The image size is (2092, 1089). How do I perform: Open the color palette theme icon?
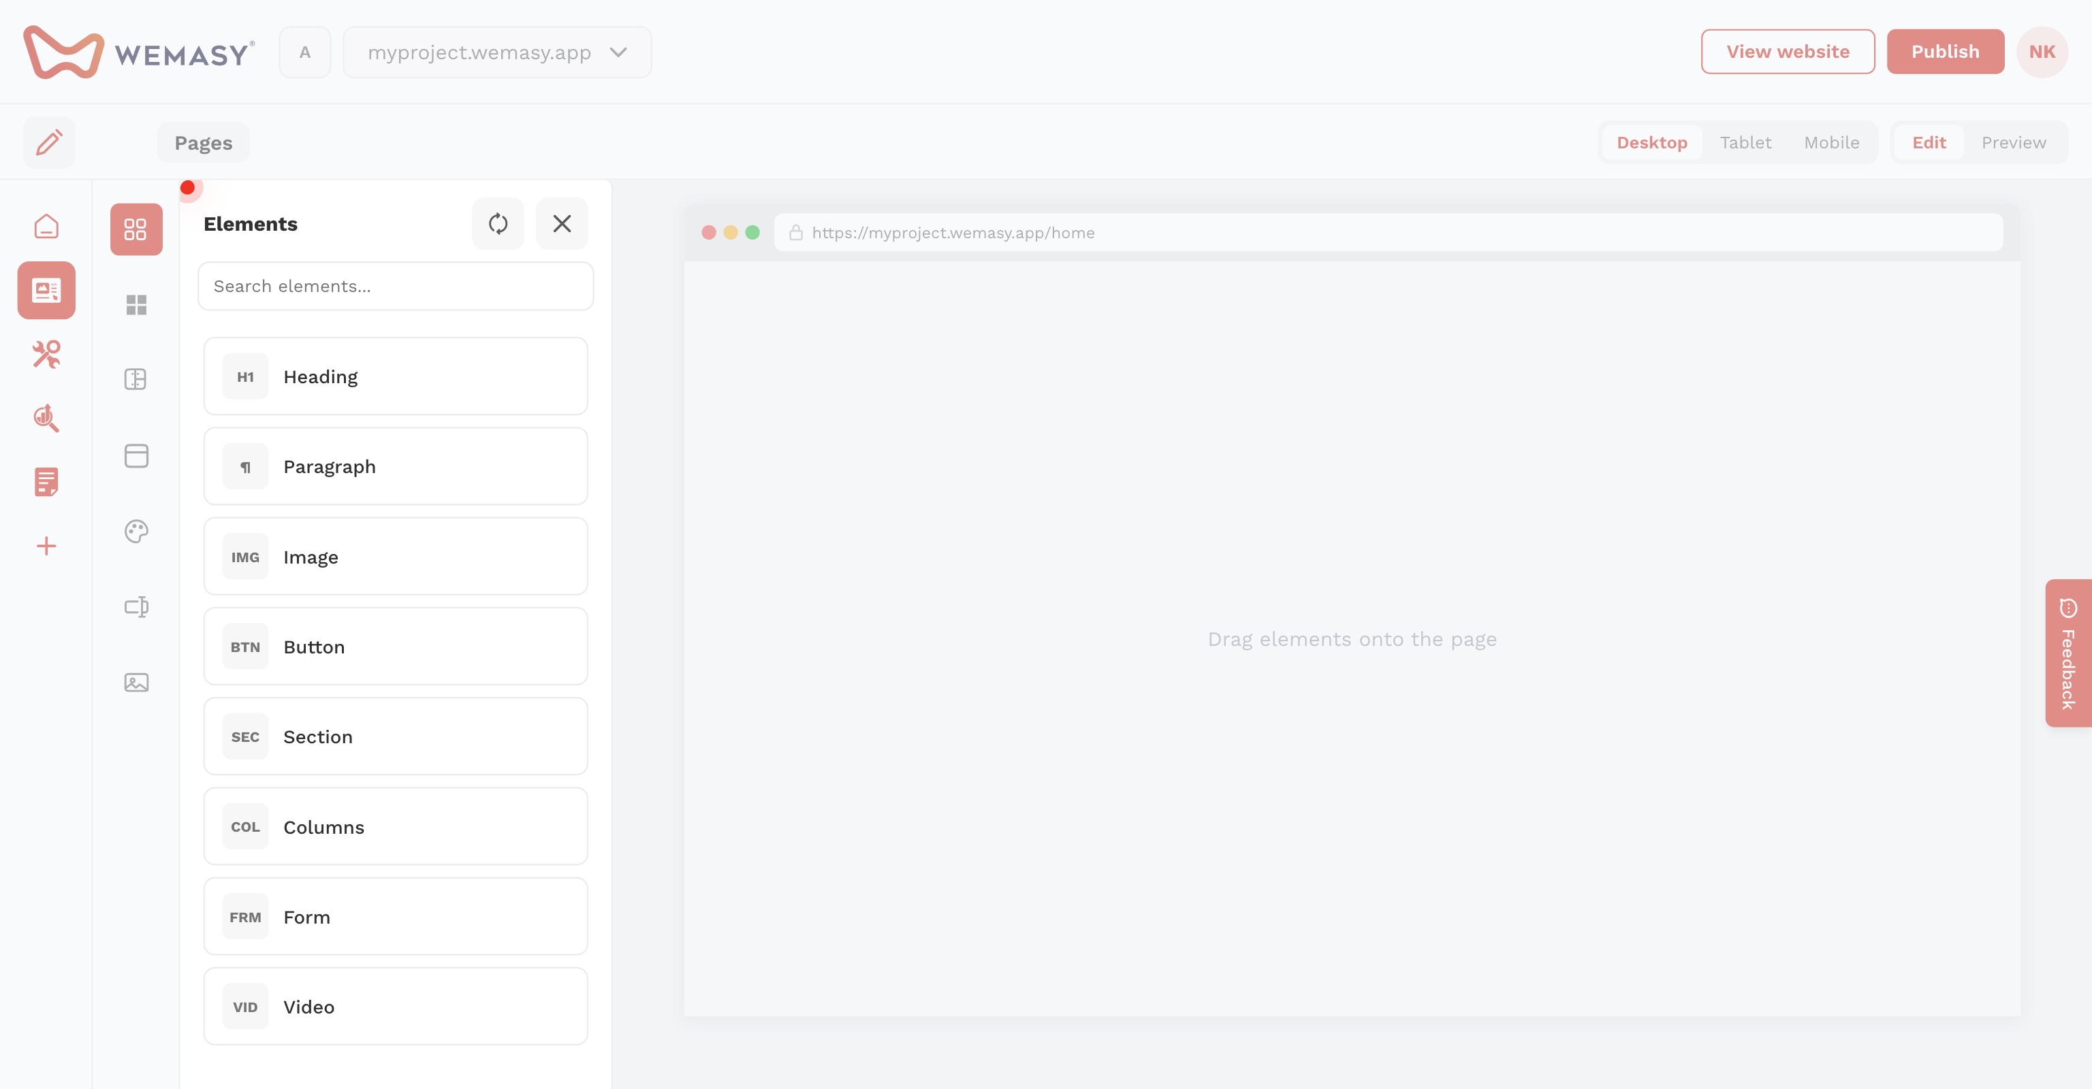136,532
